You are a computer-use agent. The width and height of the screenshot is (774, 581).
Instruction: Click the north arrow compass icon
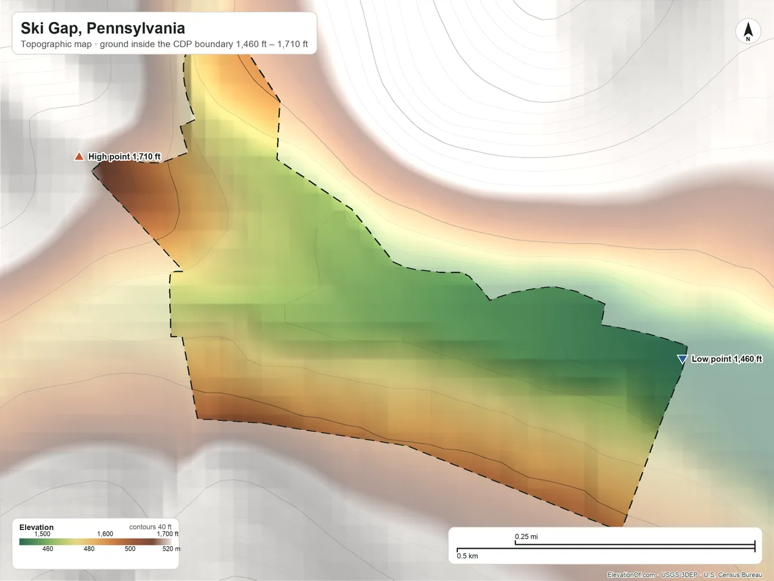(x=748, y=32)
